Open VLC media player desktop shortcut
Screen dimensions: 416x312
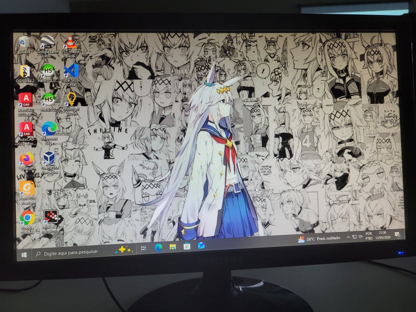pyautogui.click(x=70, y=46)
